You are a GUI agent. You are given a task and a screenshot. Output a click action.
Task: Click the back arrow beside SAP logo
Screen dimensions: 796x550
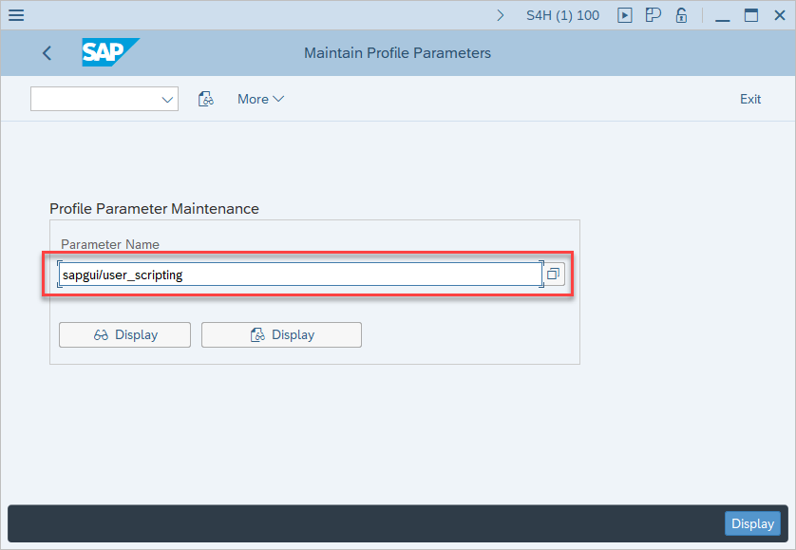[47, 53]
